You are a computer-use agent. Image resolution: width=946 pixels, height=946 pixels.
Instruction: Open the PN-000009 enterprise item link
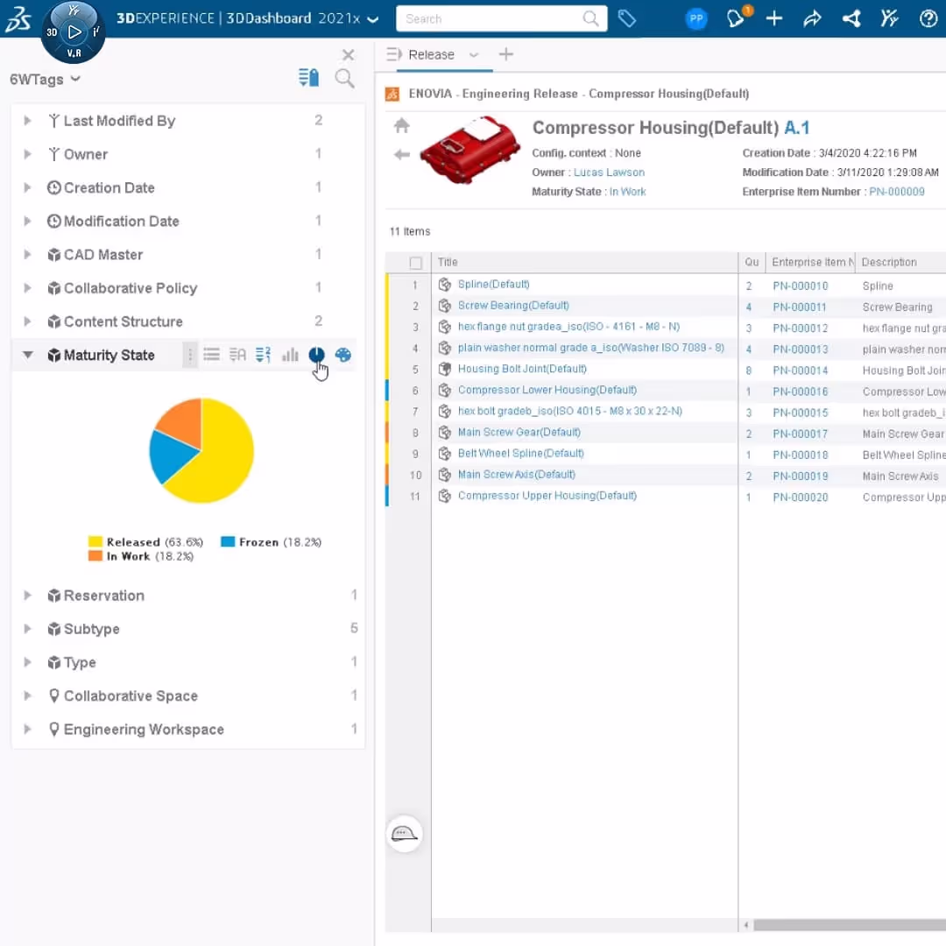(x=897, y=192)
